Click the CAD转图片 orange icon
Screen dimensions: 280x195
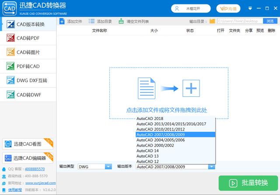[10, 52]
